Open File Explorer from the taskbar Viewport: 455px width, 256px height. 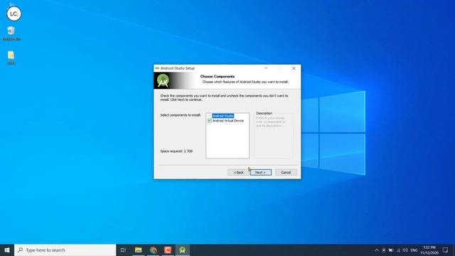[139, 250]
